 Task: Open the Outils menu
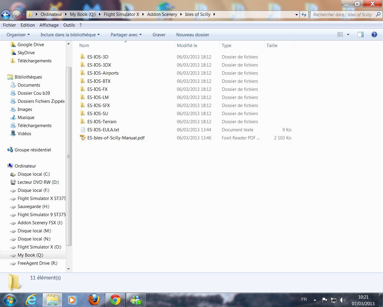pyautogui.click(x=69, y=25)
